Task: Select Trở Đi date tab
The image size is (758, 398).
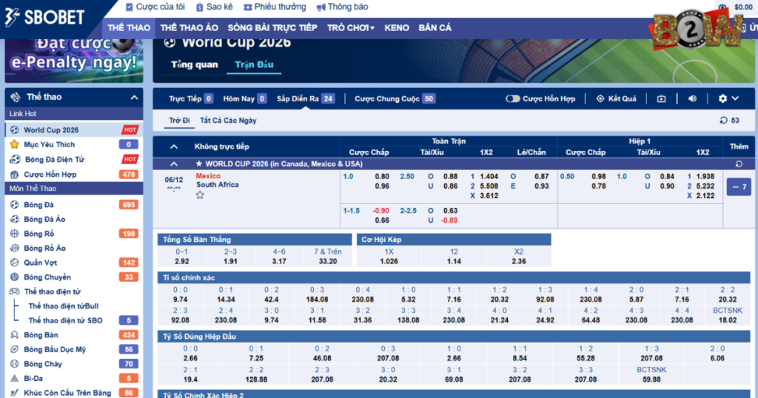Action: tap(179, 121)
